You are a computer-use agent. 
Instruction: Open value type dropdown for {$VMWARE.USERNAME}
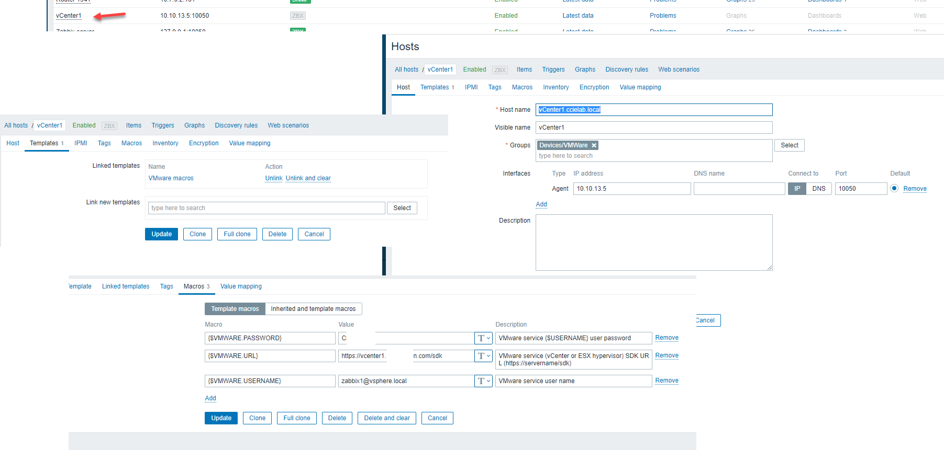pos(483,381)
